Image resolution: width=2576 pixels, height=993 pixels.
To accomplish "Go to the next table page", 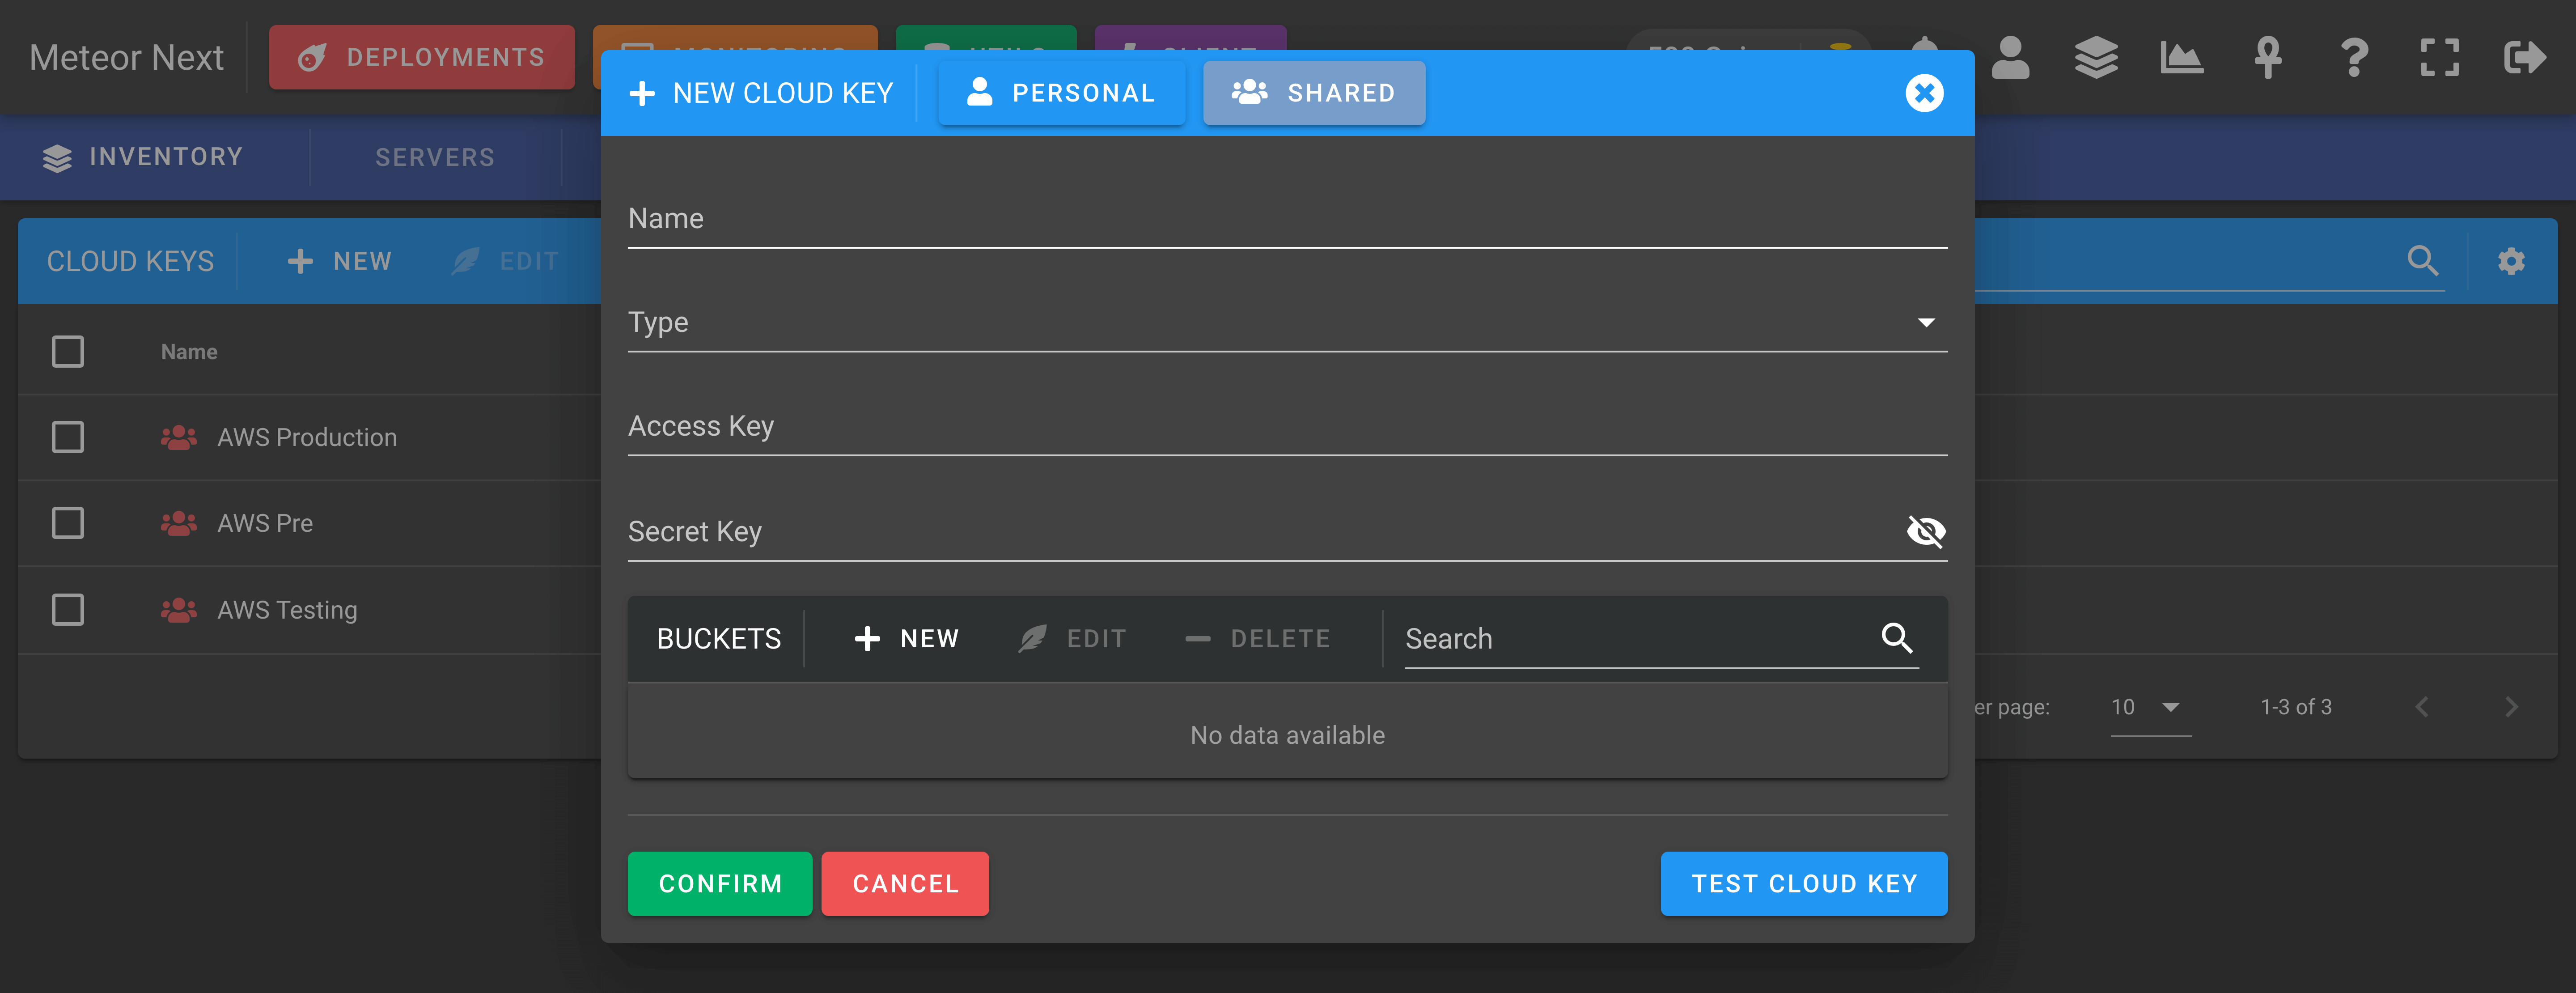I will 2511,708.
